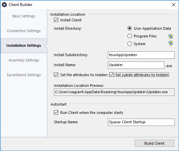
Task: Click the Startup Name input field
Action: coord(141,122)
